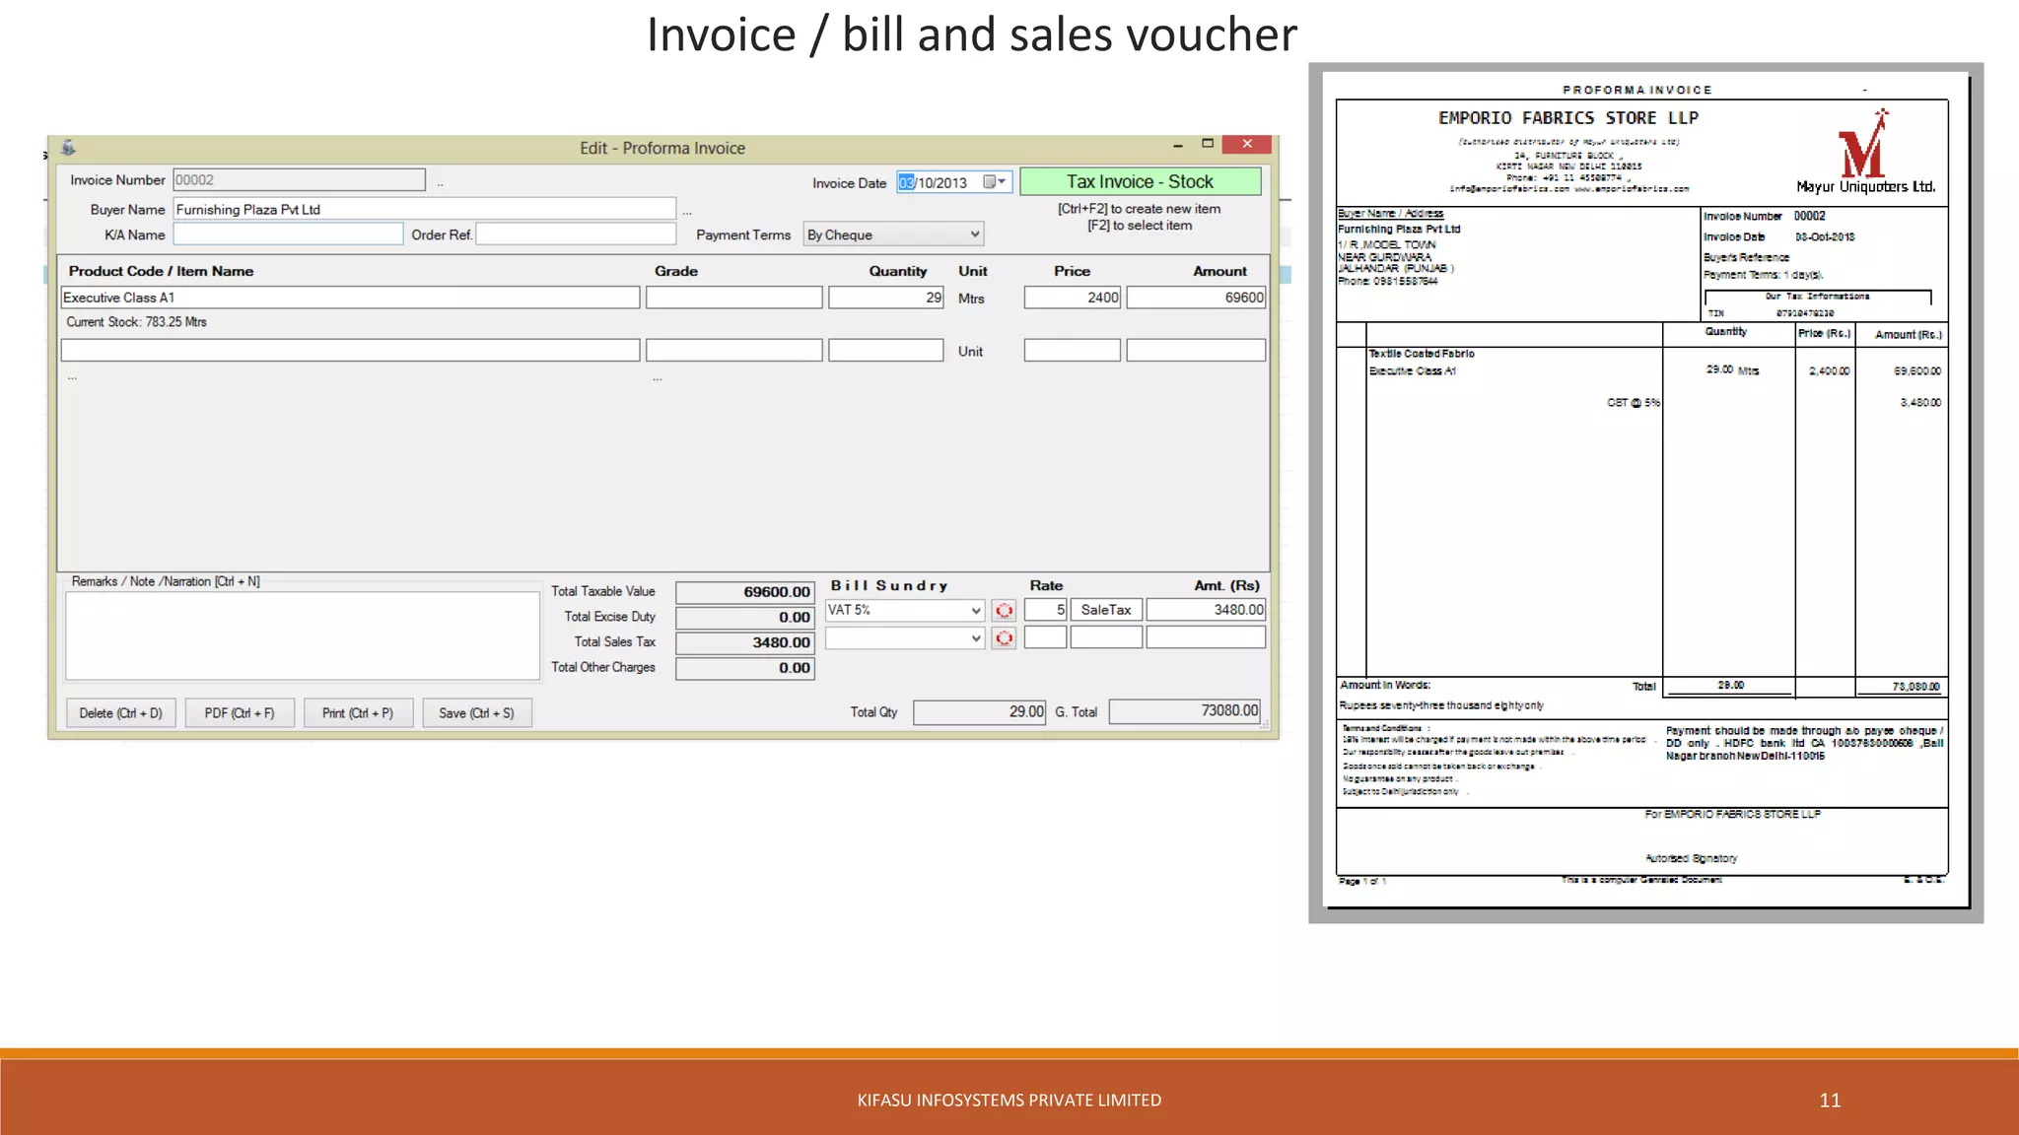Click the G. Total value 73080.00

point(1185,711)
